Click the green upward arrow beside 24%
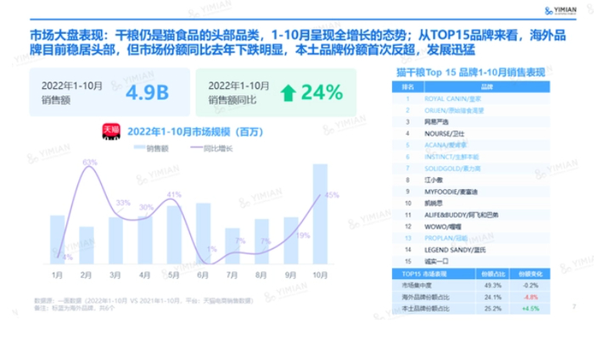Image resolution: width=594 pixels, height=345 pixels. pyautogui.click(x=288, y=92)
